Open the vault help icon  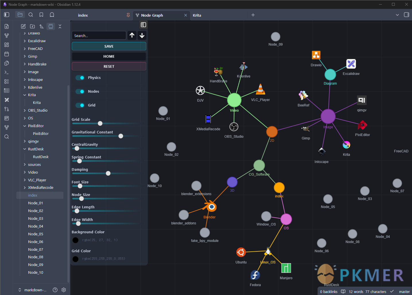tap(55, 290)
